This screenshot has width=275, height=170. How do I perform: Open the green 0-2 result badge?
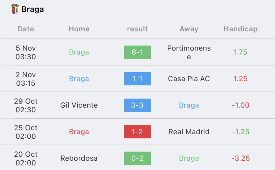click(x=137, y=158)
